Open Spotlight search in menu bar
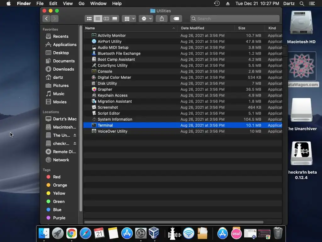Image resolution: width=322 pixels, height=242 pixels. (x=302, y=3)
